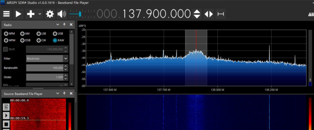Viewport: 314px width, 130px height.
Task: Click the volume slider handle
Action: (x=80, y=14)
